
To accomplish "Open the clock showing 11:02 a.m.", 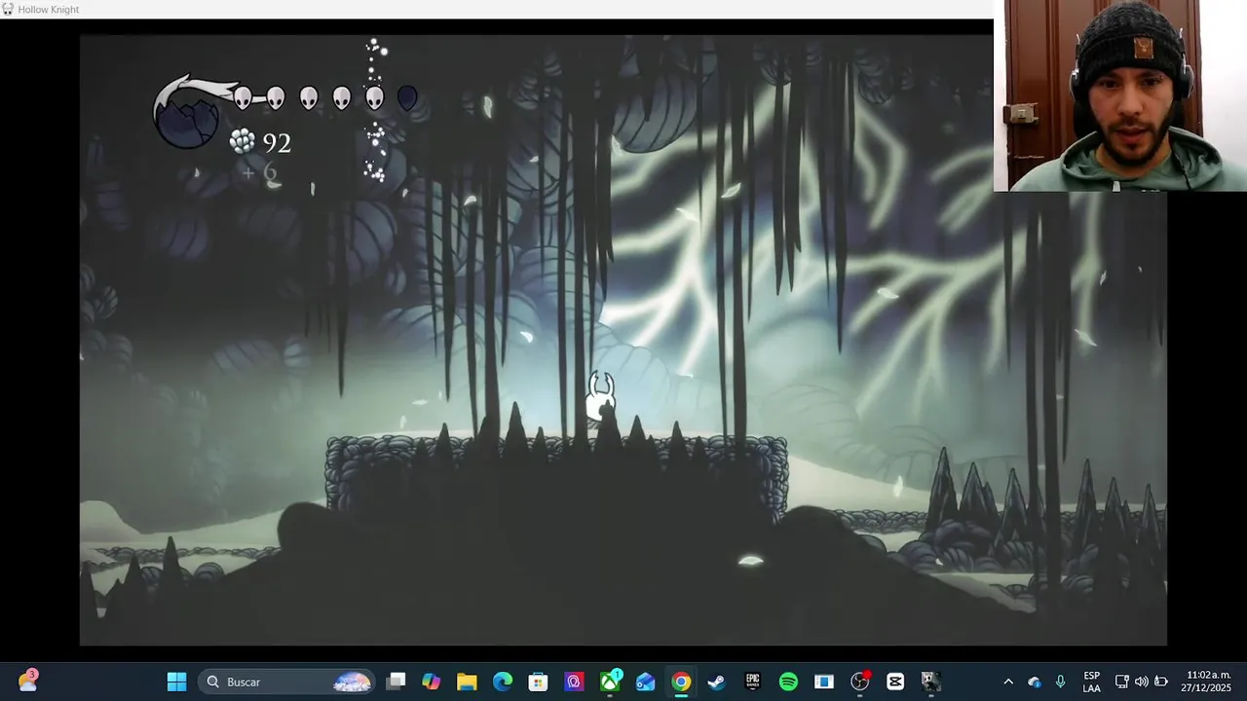I will point(1208,682).
